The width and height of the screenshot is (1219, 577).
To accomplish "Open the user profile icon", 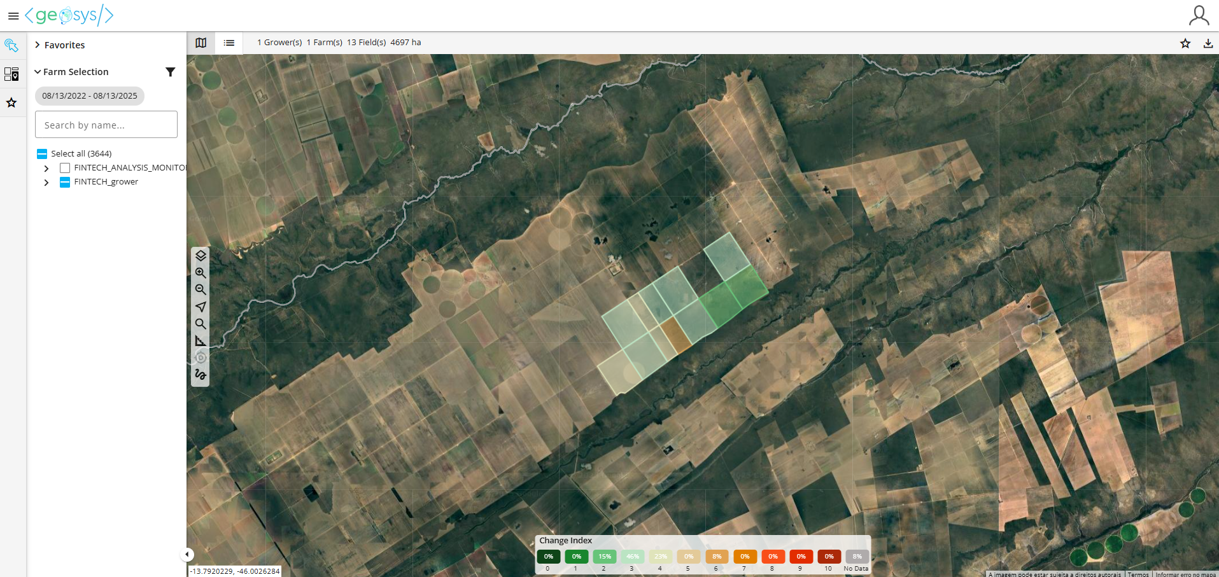I will [x=1199, y=15].
